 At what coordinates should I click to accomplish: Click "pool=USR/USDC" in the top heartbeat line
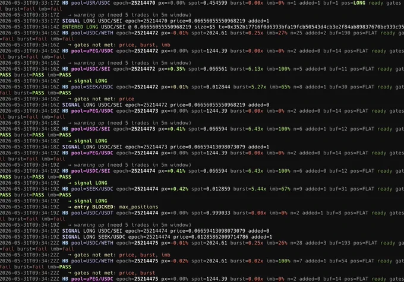point(90,3)
